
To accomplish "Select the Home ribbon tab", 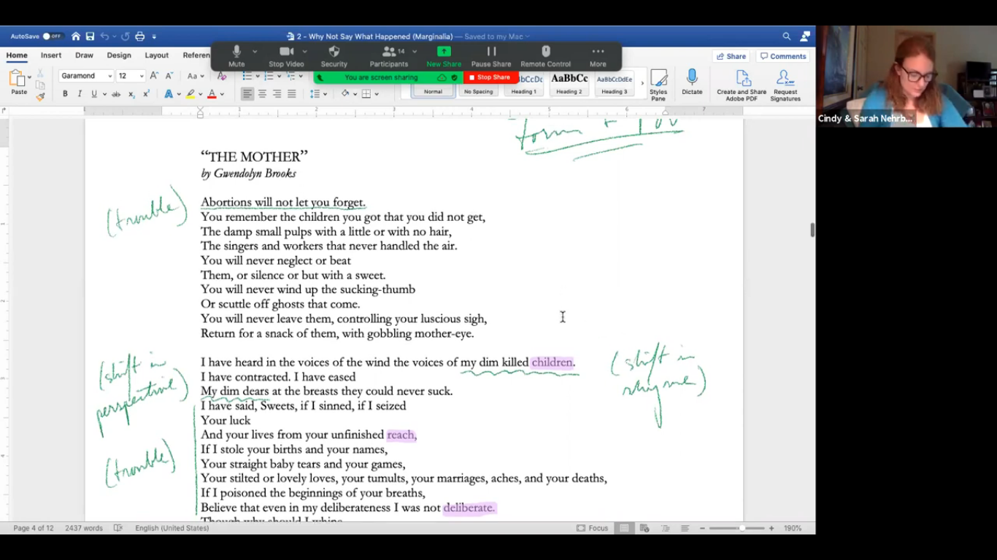I will [x=17, y=55].
